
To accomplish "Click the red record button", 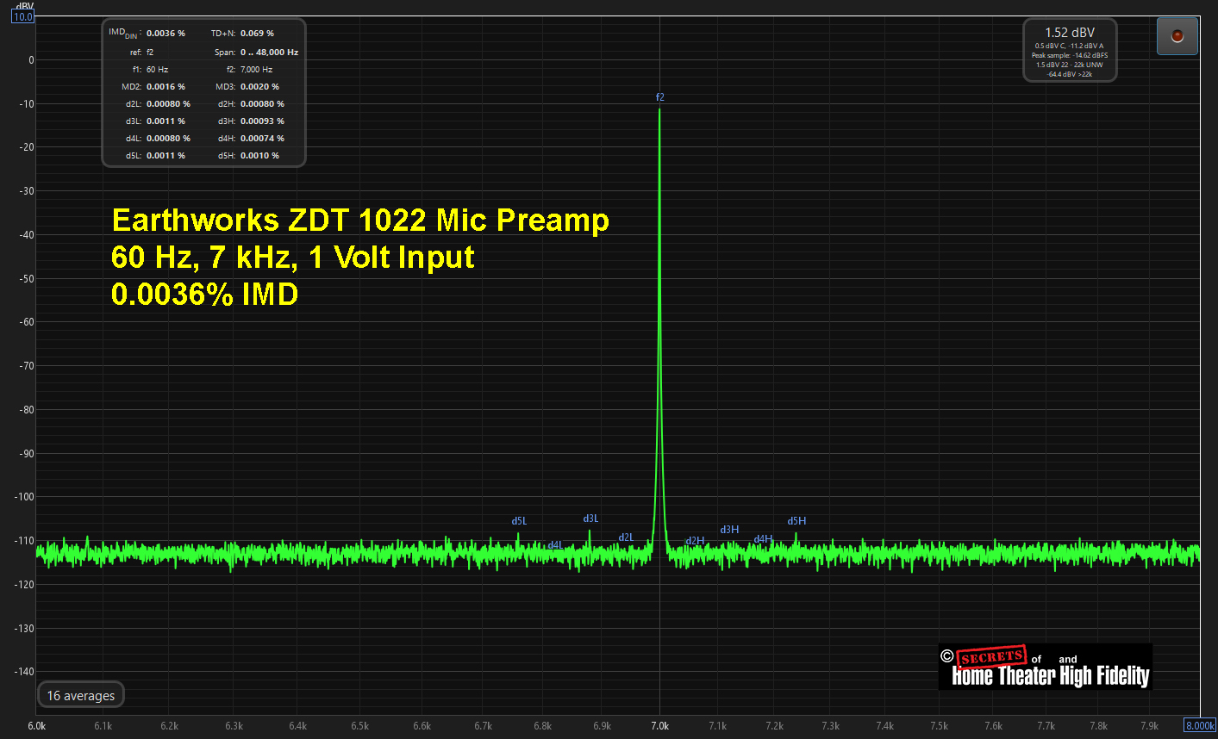I will click(x=1177, y=36).
